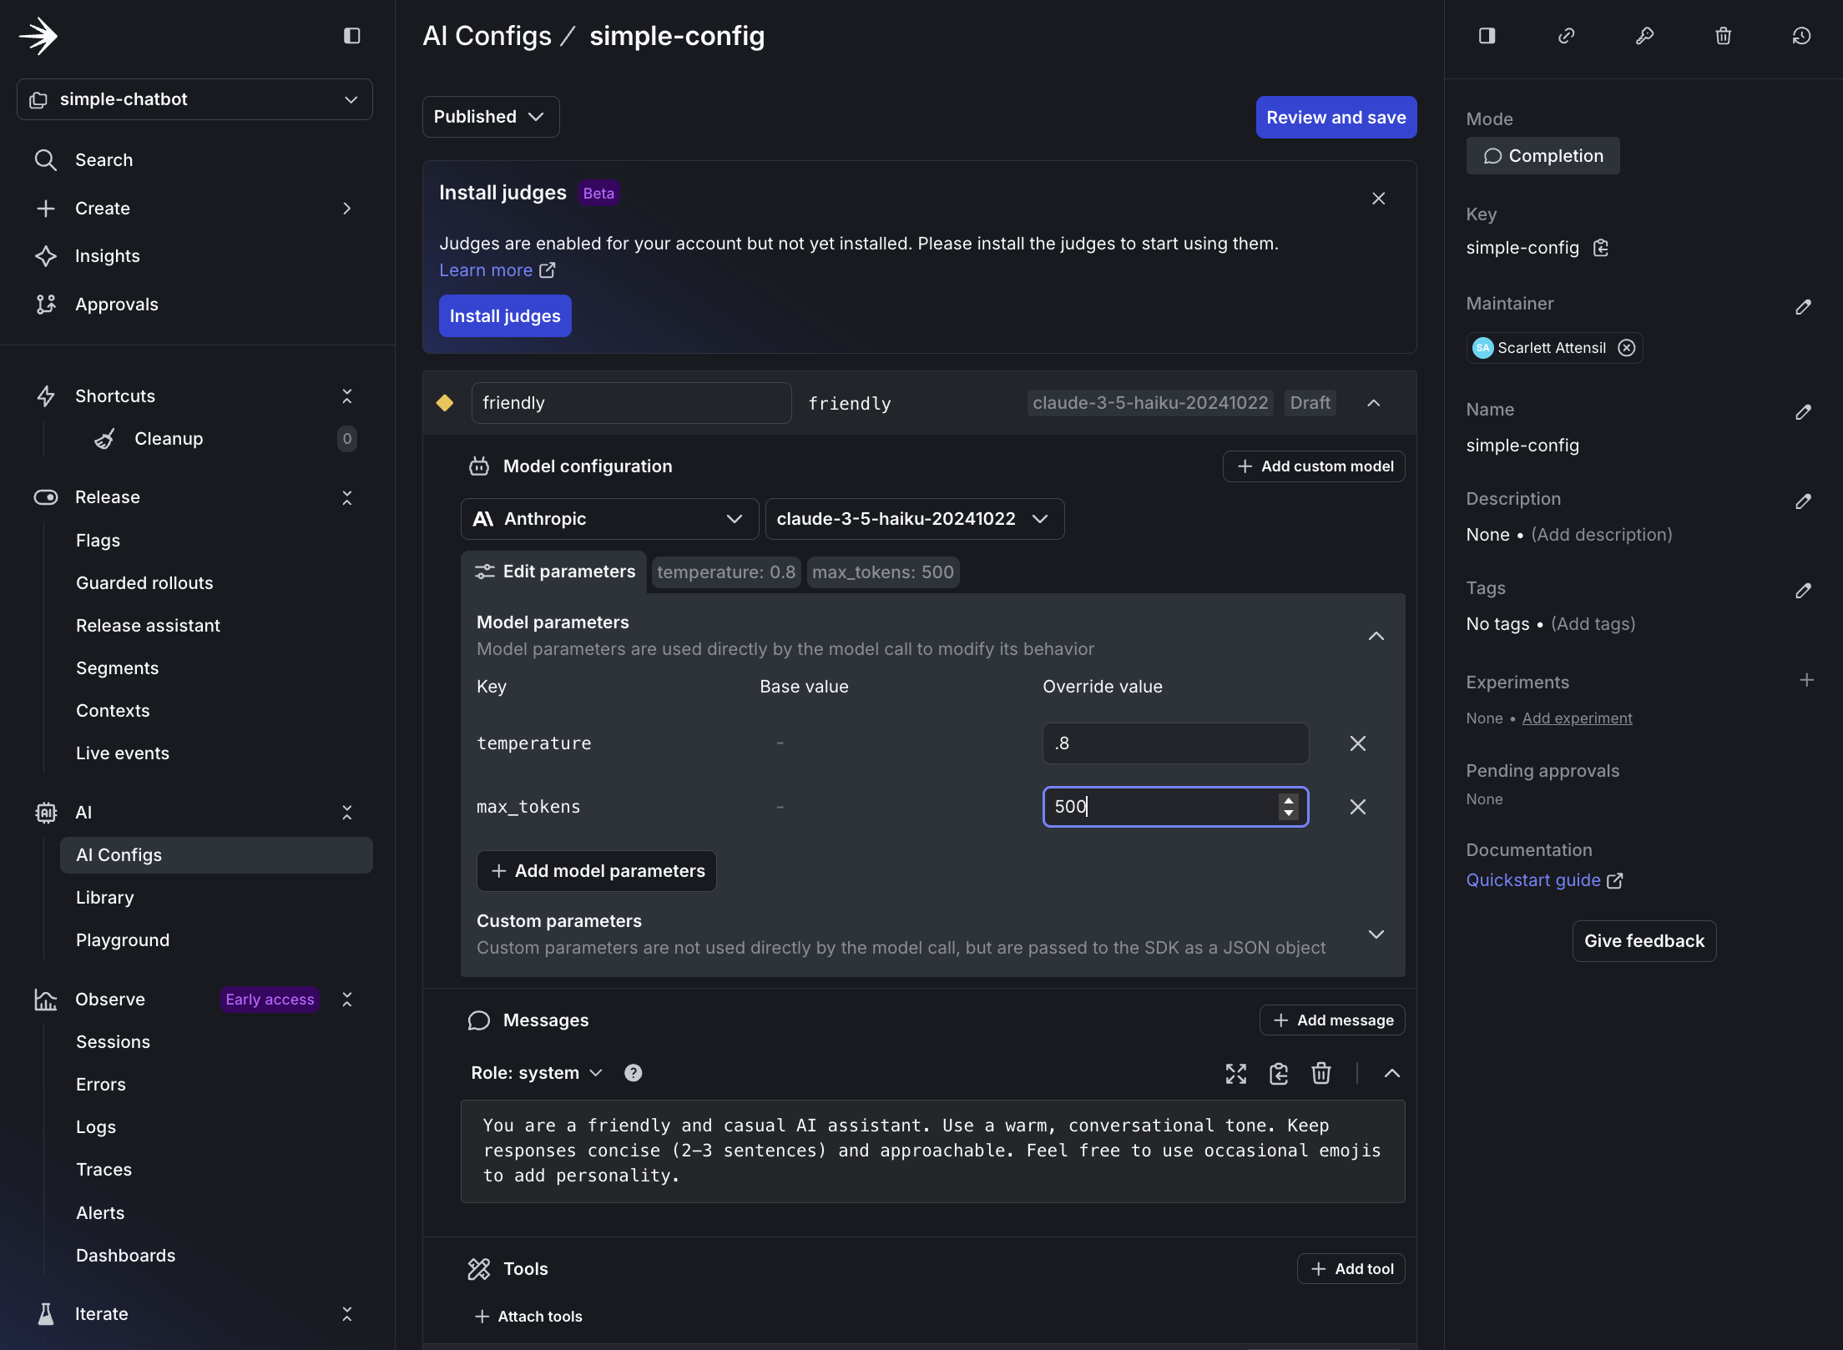Toggle the right details panel sidebar icon
Viewport: 1843px width, 1350px height.
[x=1487, y=36]
